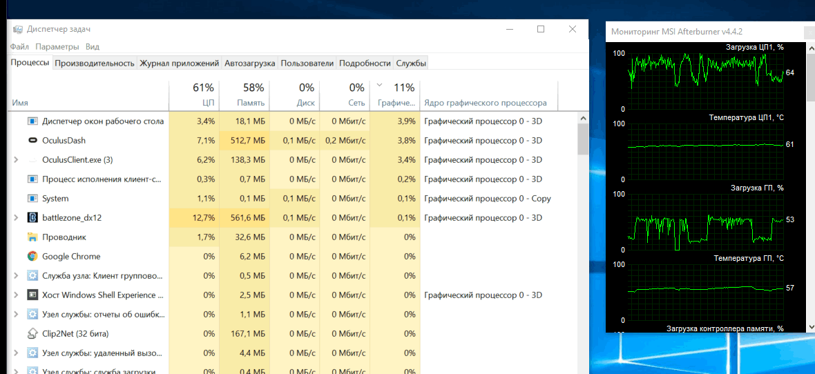
Task: Click the Afterburner scrollbar up arrow
Action: click(810, 48)
